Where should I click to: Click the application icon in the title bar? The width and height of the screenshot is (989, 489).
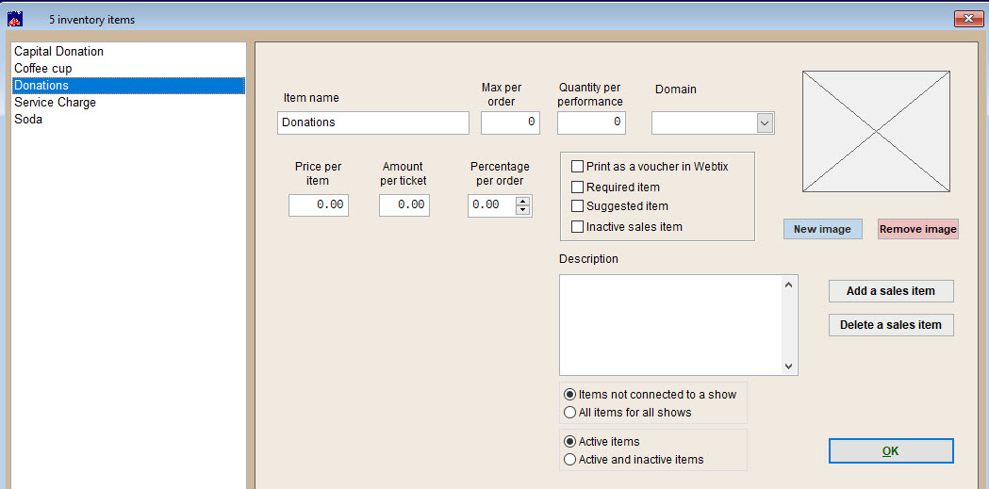(x=15, y=19)
